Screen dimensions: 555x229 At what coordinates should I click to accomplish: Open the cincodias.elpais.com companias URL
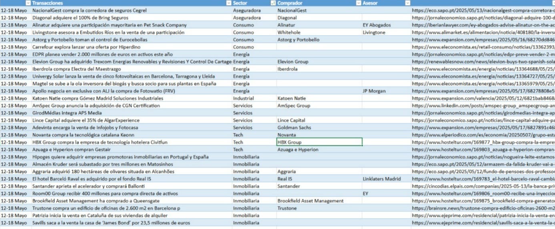pyautogui.click(x=483, y=186)
